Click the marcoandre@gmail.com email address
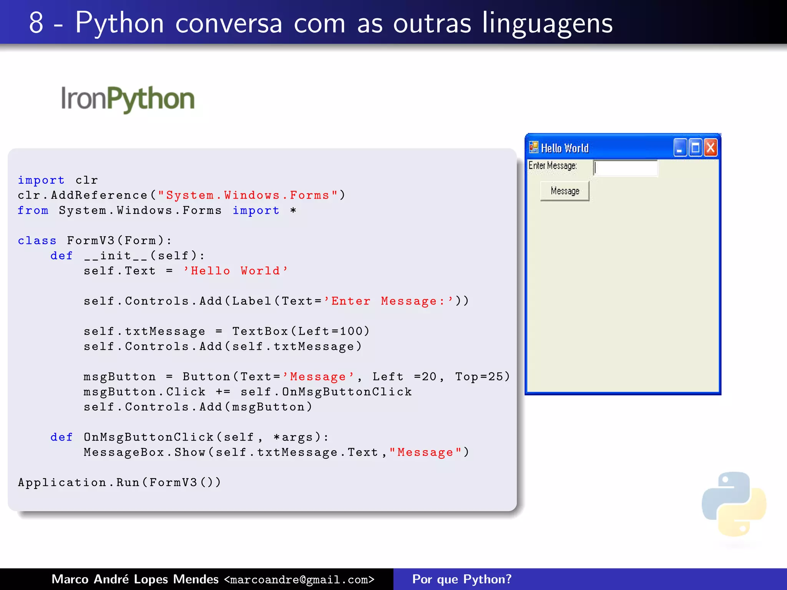The height and width of the screenshot is (590, 787). click(299, 580)
